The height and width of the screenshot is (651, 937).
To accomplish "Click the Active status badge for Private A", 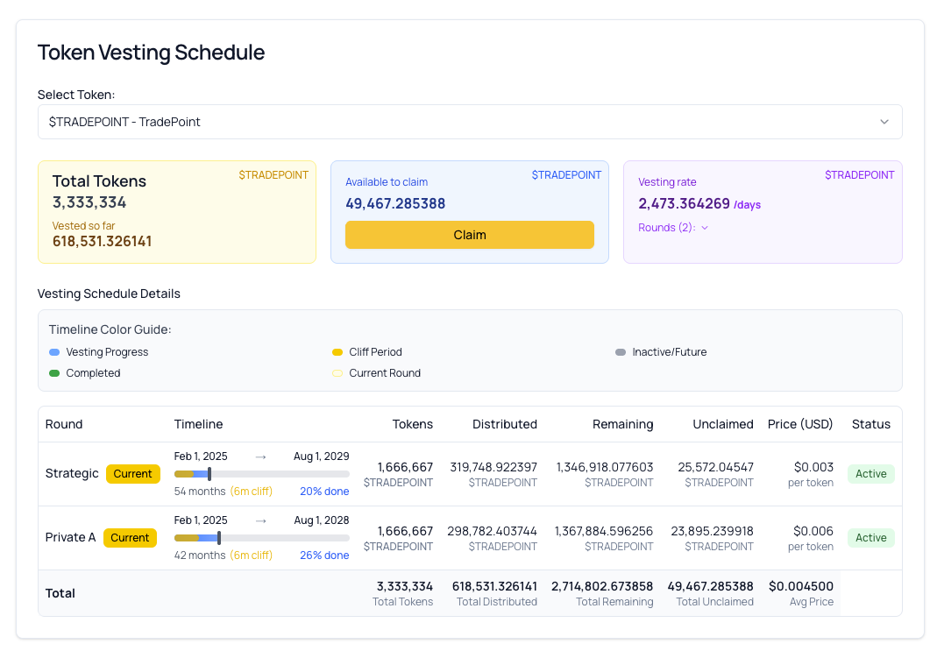I will coord(870,537).
